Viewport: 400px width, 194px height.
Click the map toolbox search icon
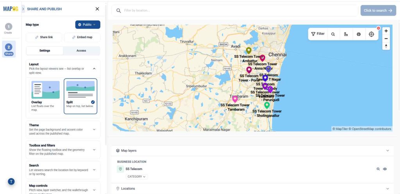click(333, 34)
